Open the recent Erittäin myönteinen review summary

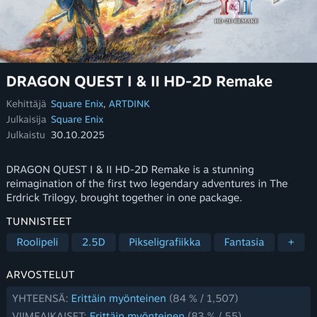[137, 314]
